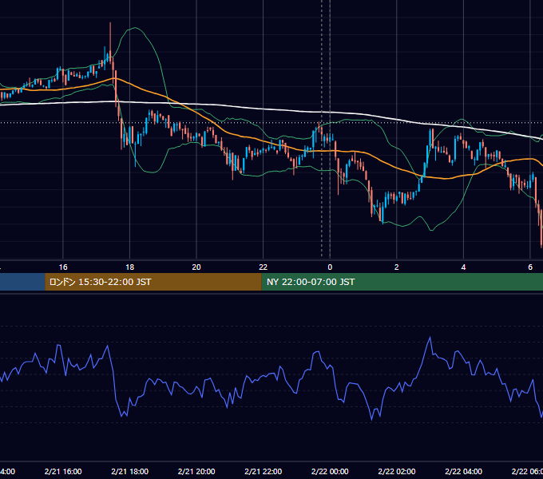Viewport: 543px width, 479px height.
Task: Click the 18 hour label on price chart axis
Action: pos(130,267)
